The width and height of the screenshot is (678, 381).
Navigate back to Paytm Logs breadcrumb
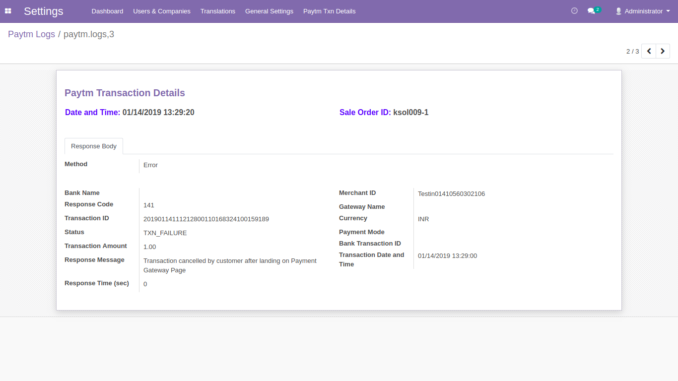pyautogui.click(x=31, y=34)
